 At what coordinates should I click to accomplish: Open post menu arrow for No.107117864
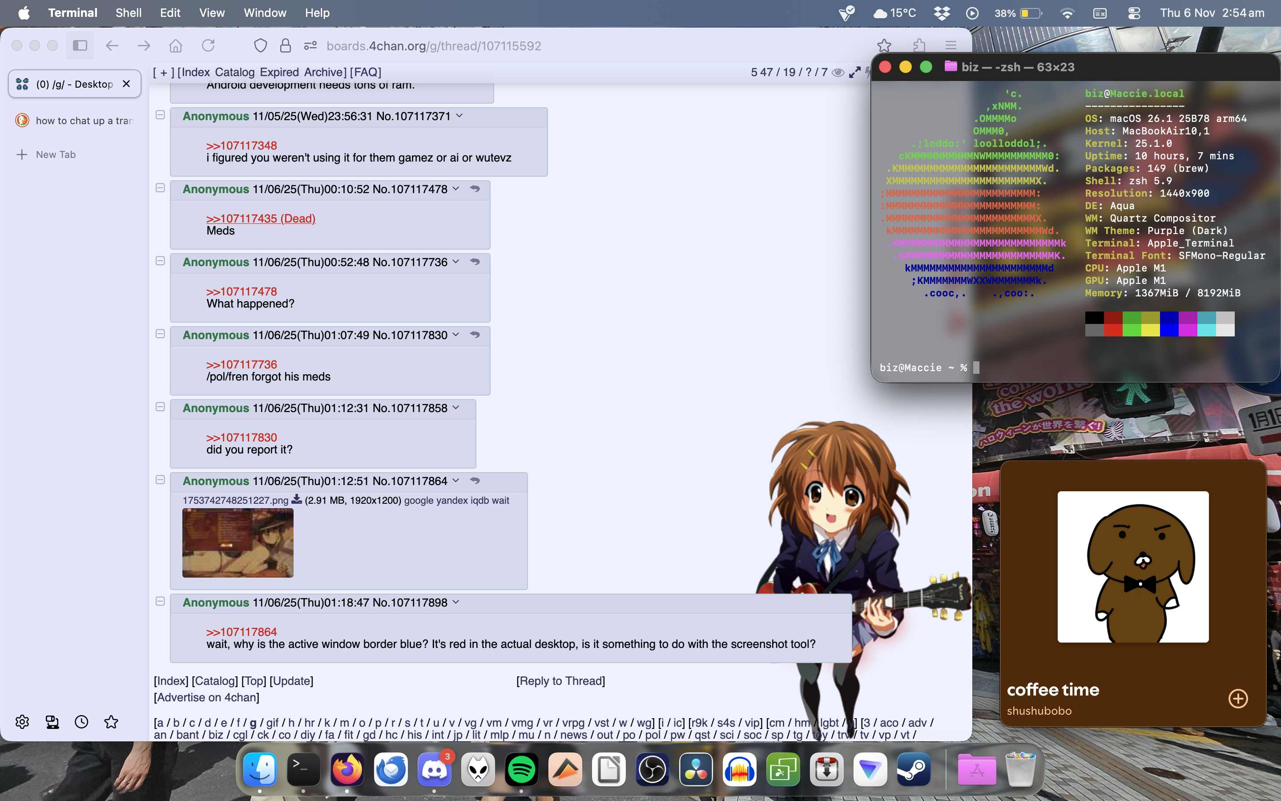point(456,481)
